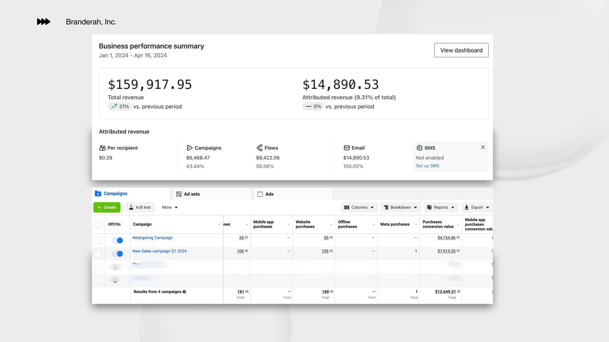This screenshot has height=342, width=609.
Task: Click the View dashboard button
Action: pos(461,50)
